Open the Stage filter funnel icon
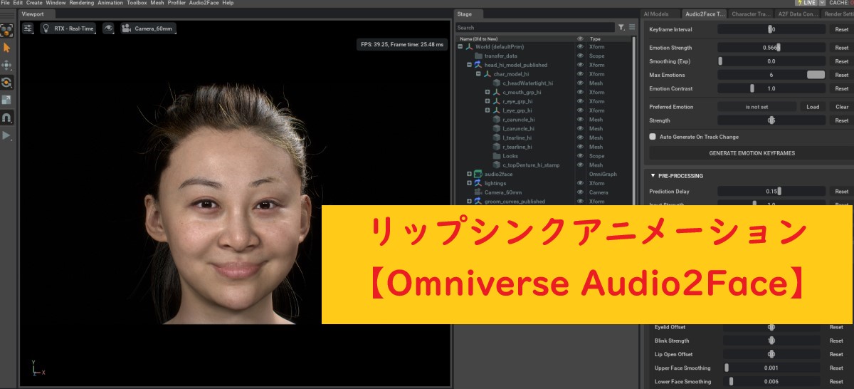This screenshot has width=854, height=389. coord(621,28)
